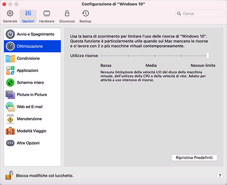Viewport: 227px width, 185px height.
Task: Click the Modalità Viaggio suitcase icon
Action: (x=10, y=131)
